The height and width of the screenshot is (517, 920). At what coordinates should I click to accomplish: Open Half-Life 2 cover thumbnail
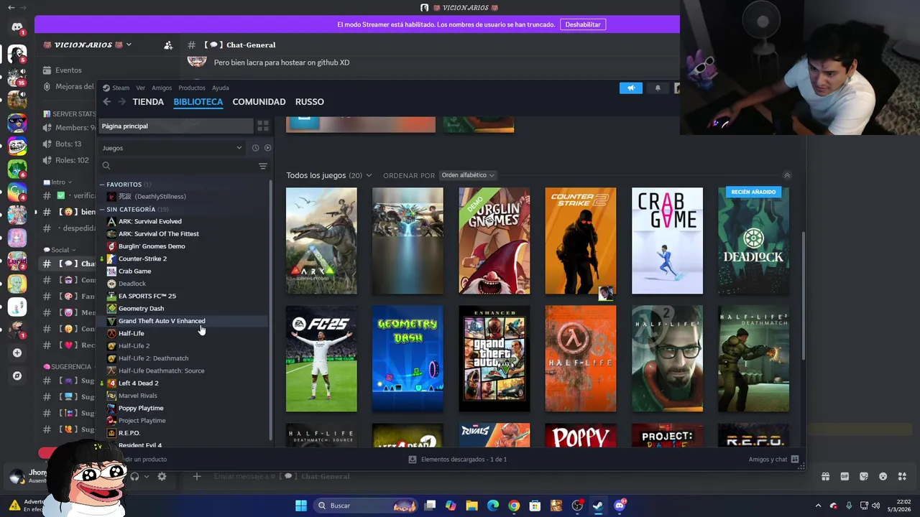(x=667, y=359)
